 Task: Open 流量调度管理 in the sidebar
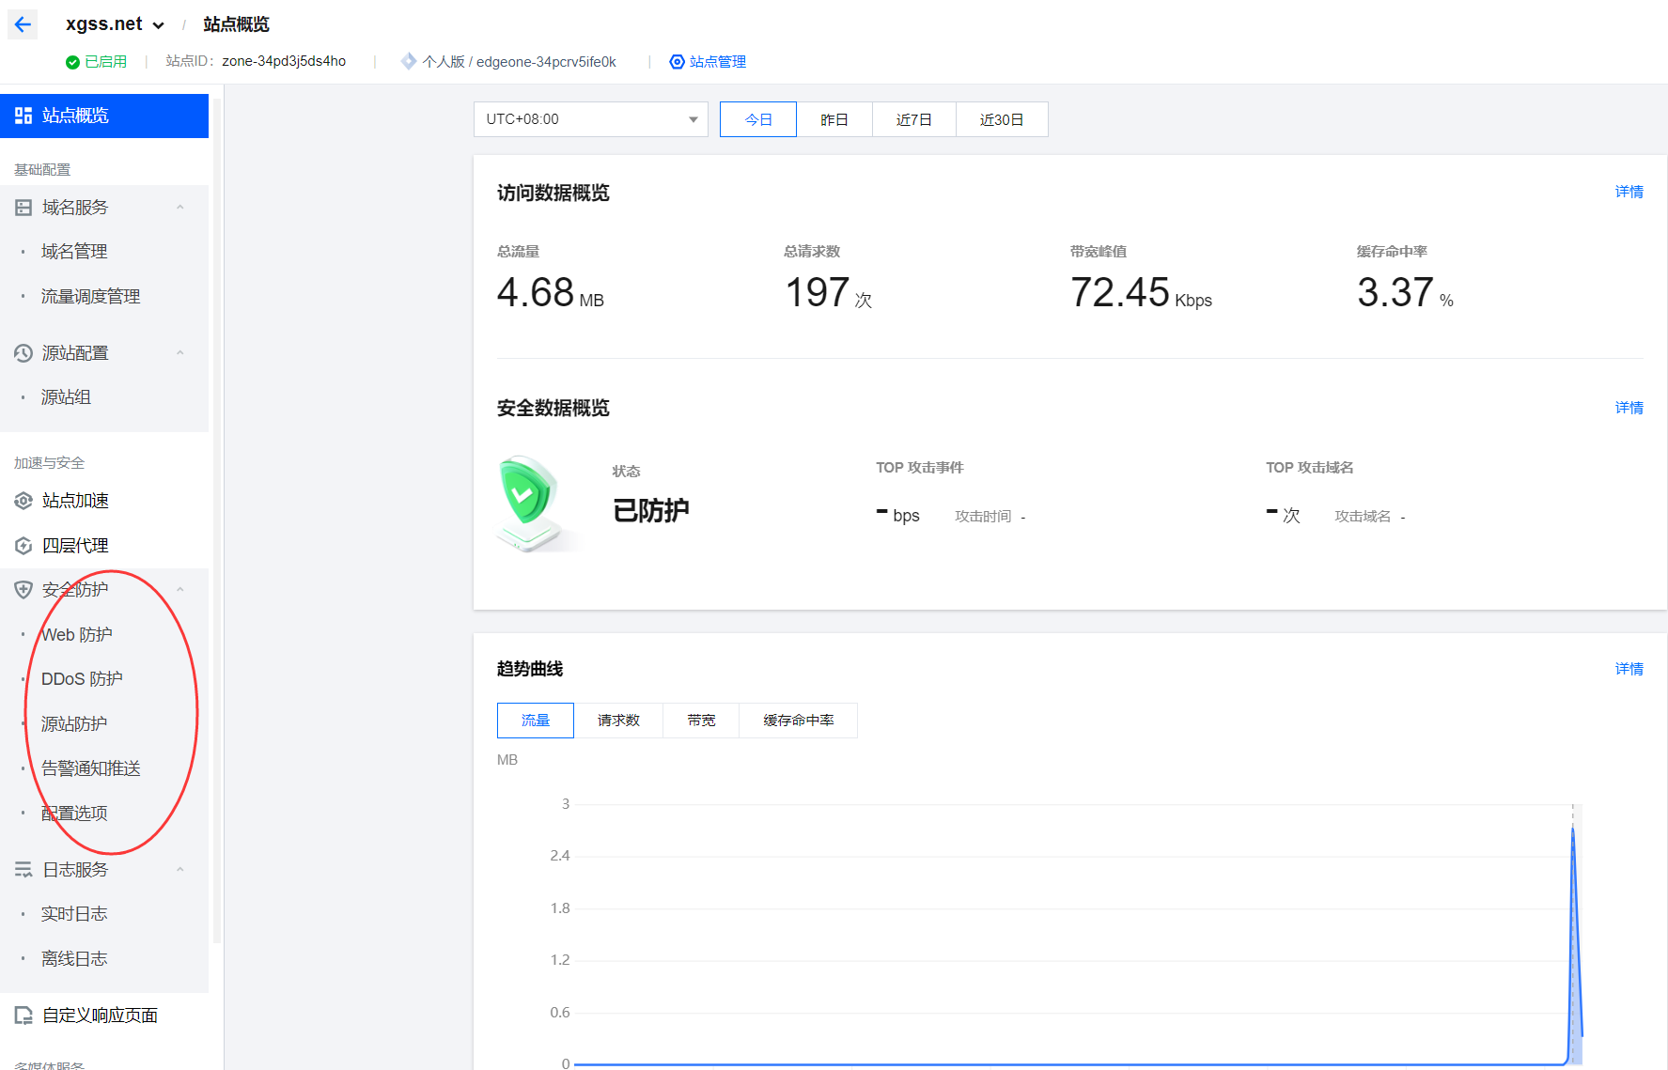90,297
